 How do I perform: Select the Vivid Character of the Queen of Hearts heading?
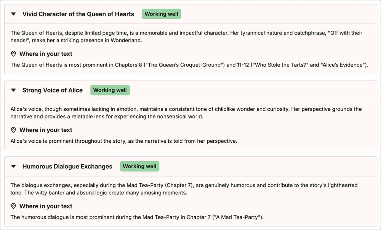(78, 14)
